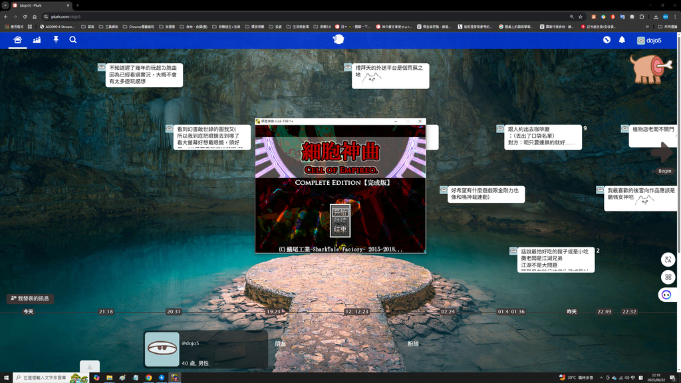Viewport: 681px width, 383px height.
Task: Click the Windows taskbar search box
Action: coord(51,378)
